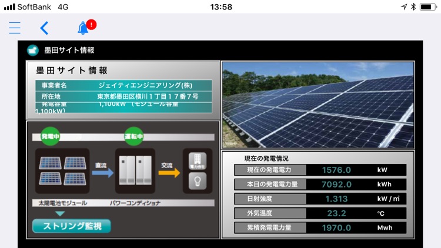Select the 累積発電電力量 label
The width and height of the screenshot is (441, 248).
point(269,228)
